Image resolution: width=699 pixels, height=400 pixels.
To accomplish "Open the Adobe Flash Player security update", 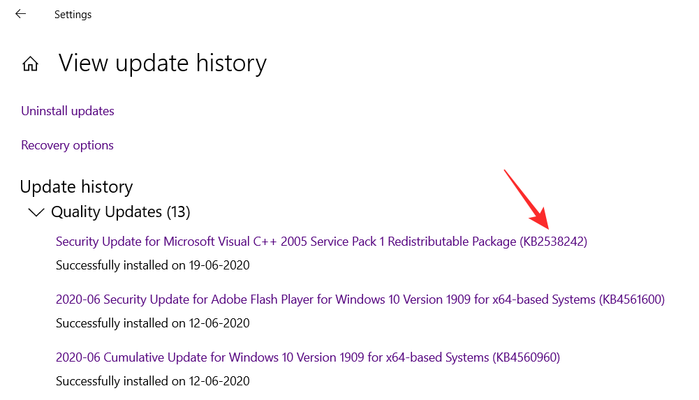I will click(325, 299).
